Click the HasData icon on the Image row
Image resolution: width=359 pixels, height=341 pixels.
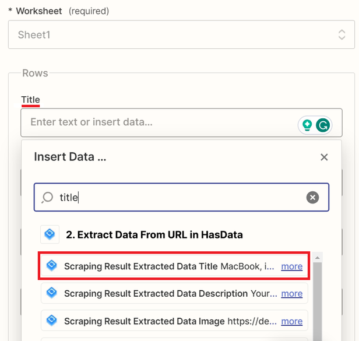point(51,321)
